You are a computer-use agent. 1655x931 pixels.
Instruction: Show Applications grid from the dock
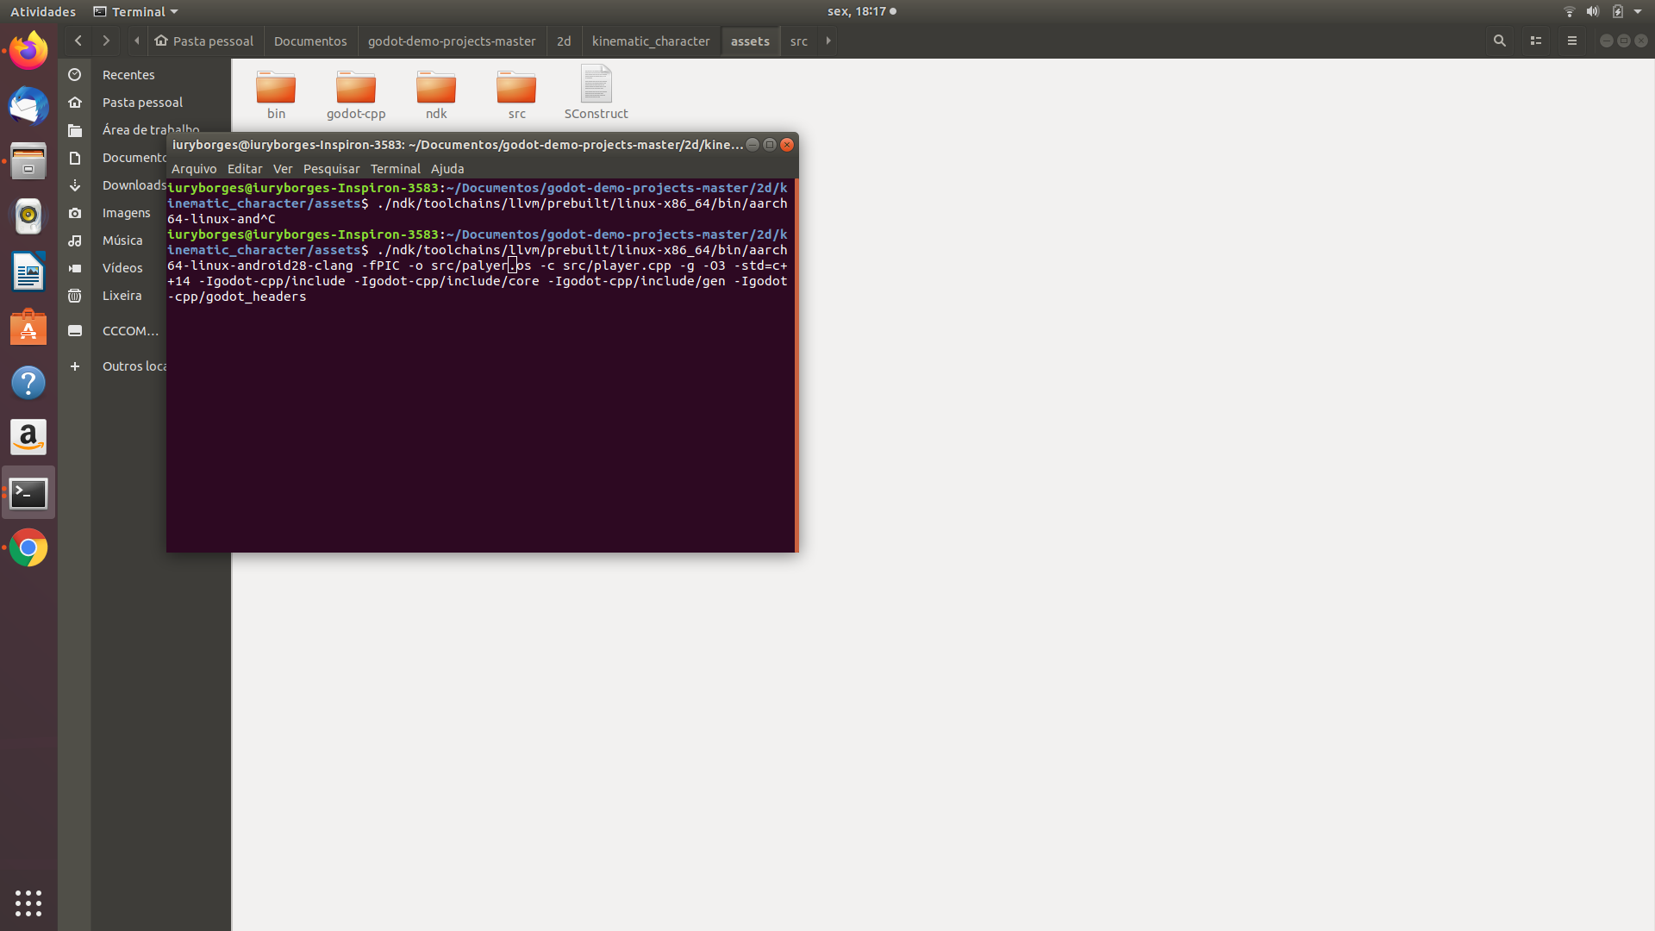pos(28,903)
